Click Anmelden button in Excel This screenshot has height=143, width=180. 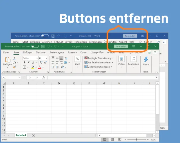tap(121, 46)
